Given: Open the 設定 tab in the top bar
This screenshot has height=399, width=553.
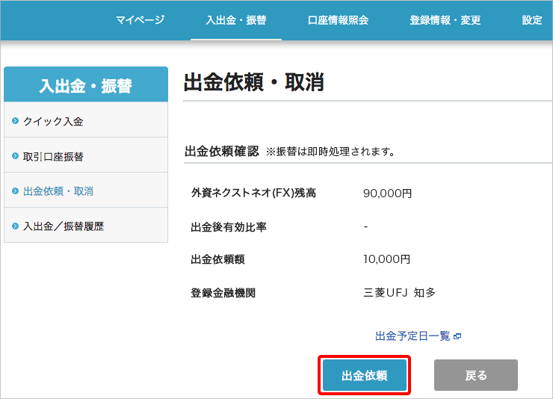Looking at the screenshot, I should point(532,20).
